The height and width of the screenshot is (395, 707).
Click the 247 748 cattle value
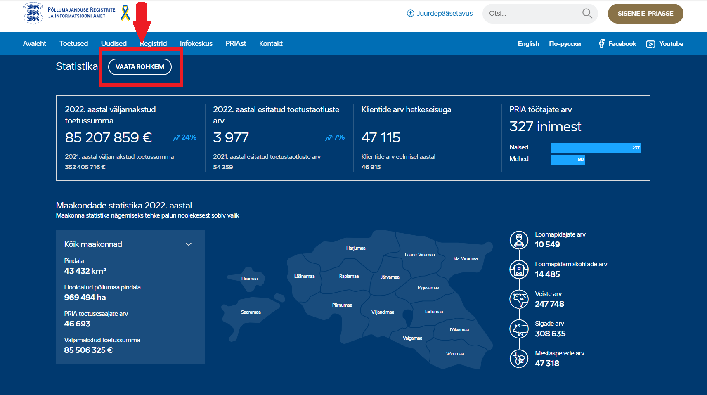coord(550,304)
